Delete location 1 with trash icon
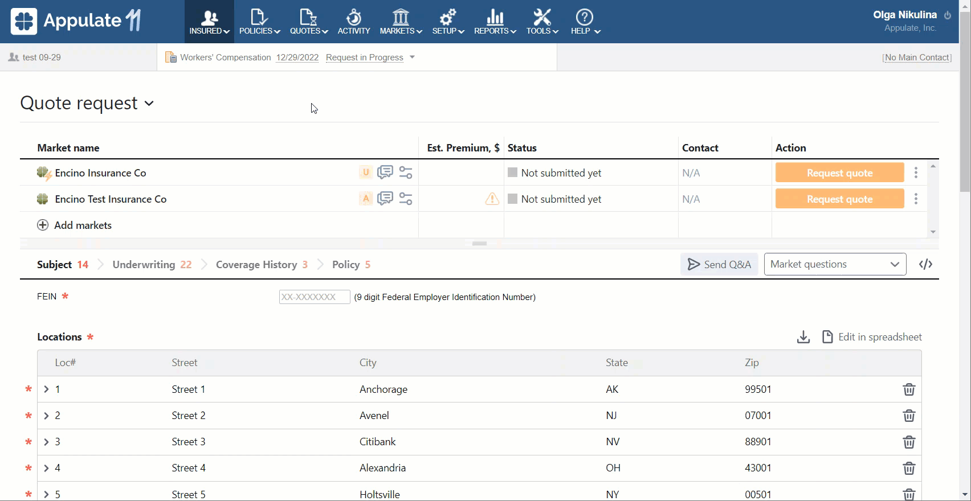The image size is (971, 501). click(909, 389)
